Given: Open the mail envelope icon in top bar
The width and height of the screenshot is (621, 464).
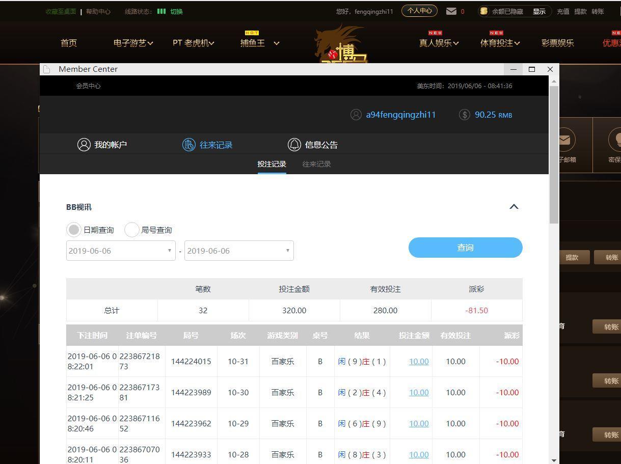Looking at the screenshot, I should pyautogui.click(x=451, y=11).
